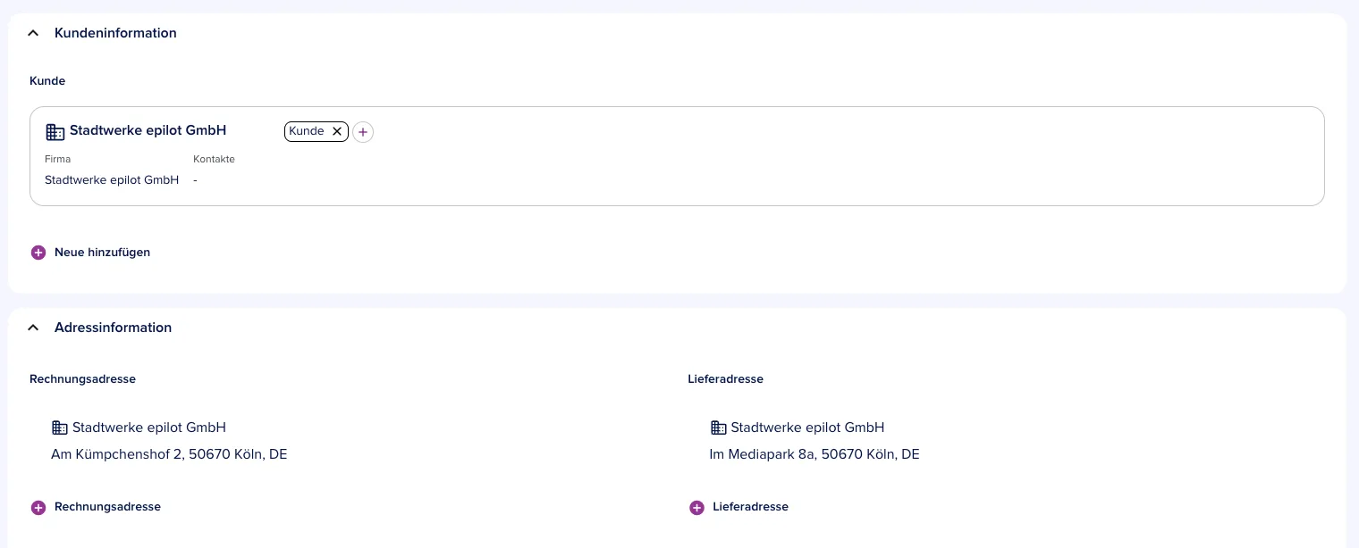Click the building icon in the Kunde card
Image resolution: width=1359 pixels, height=548 pixels.
[x=55, y=132]
